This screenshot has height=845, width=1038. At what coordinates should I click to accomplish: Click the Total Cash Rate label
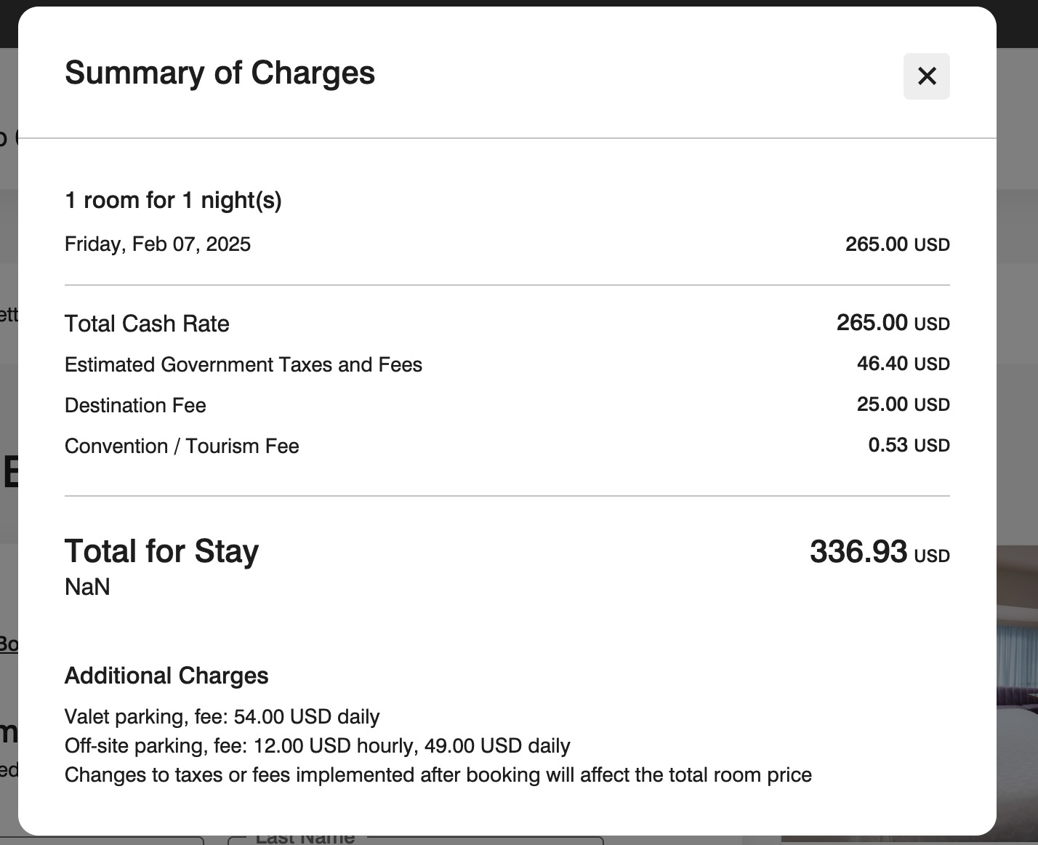(147, 324)
